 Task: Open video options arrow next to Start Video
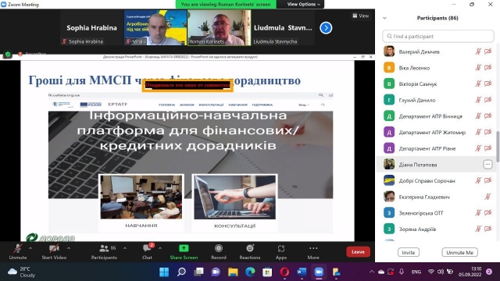point(69,248)
